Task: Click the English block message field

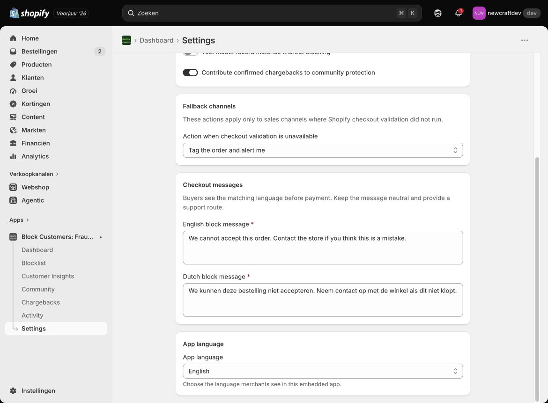Action: click(x=323, y=248)
